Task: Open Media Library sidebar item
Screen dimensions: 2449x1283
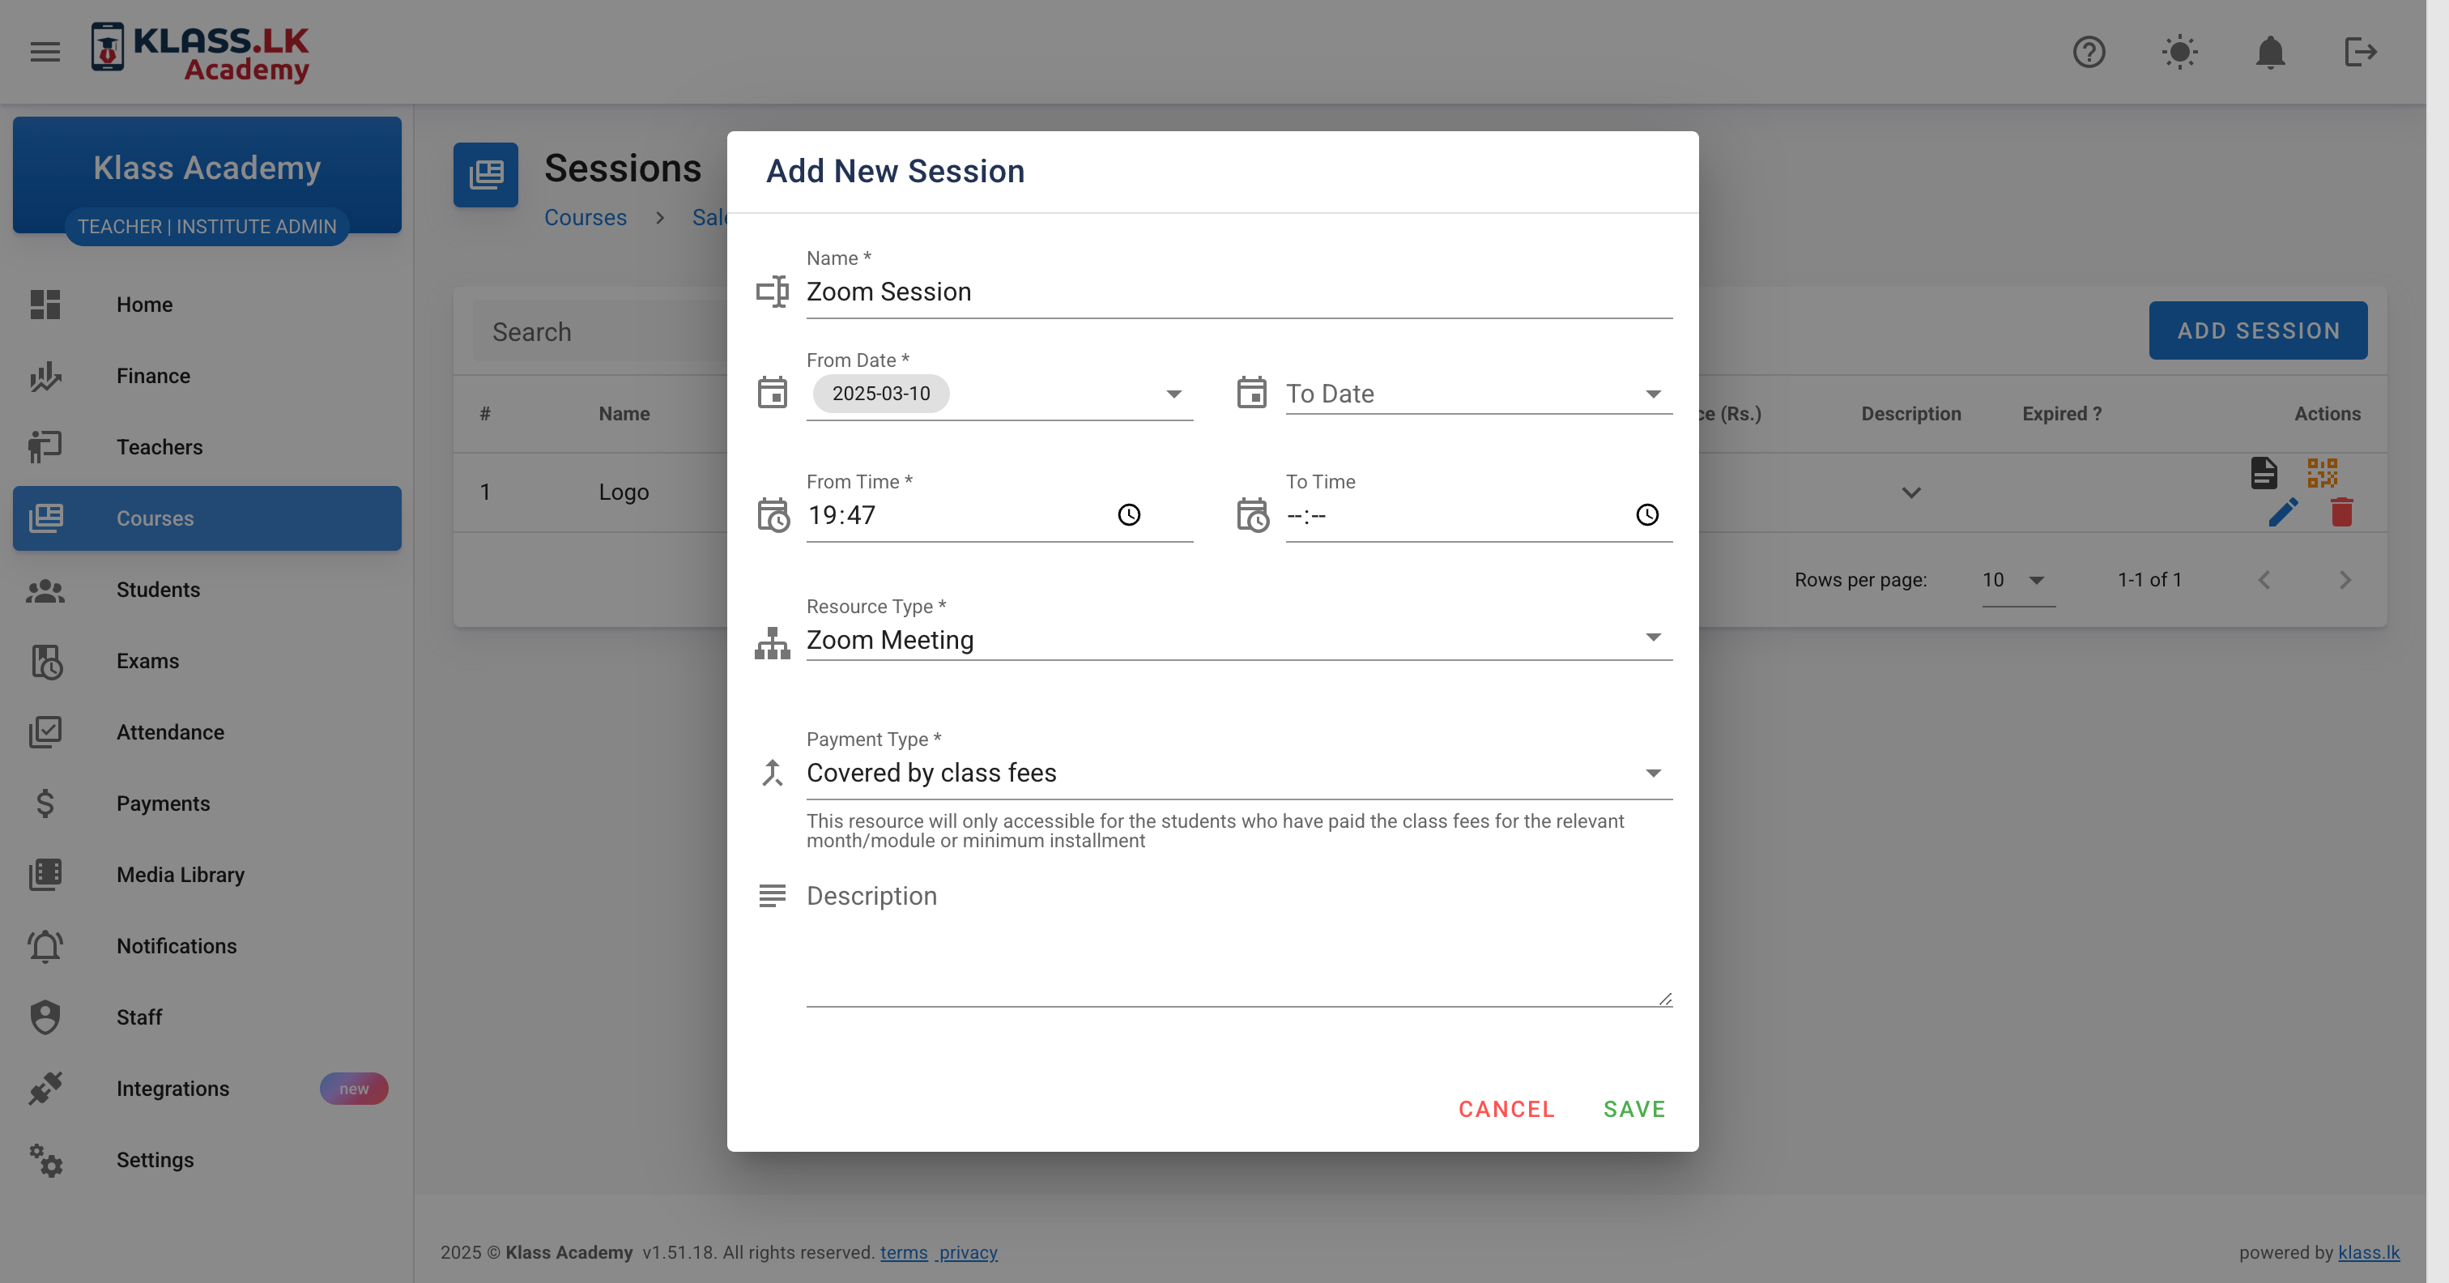Action: coord(180,874)
